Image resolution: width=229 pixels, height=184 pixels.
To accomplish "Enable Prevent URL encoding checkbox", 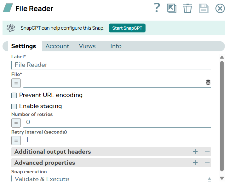I will (x=14, y=95).
